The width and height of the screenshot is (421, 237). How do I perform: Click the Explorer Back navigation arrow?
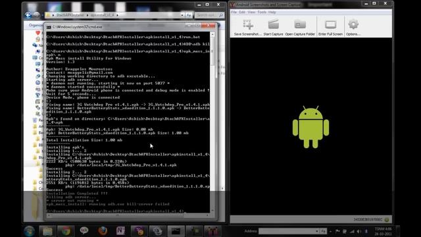click(28, 15)
